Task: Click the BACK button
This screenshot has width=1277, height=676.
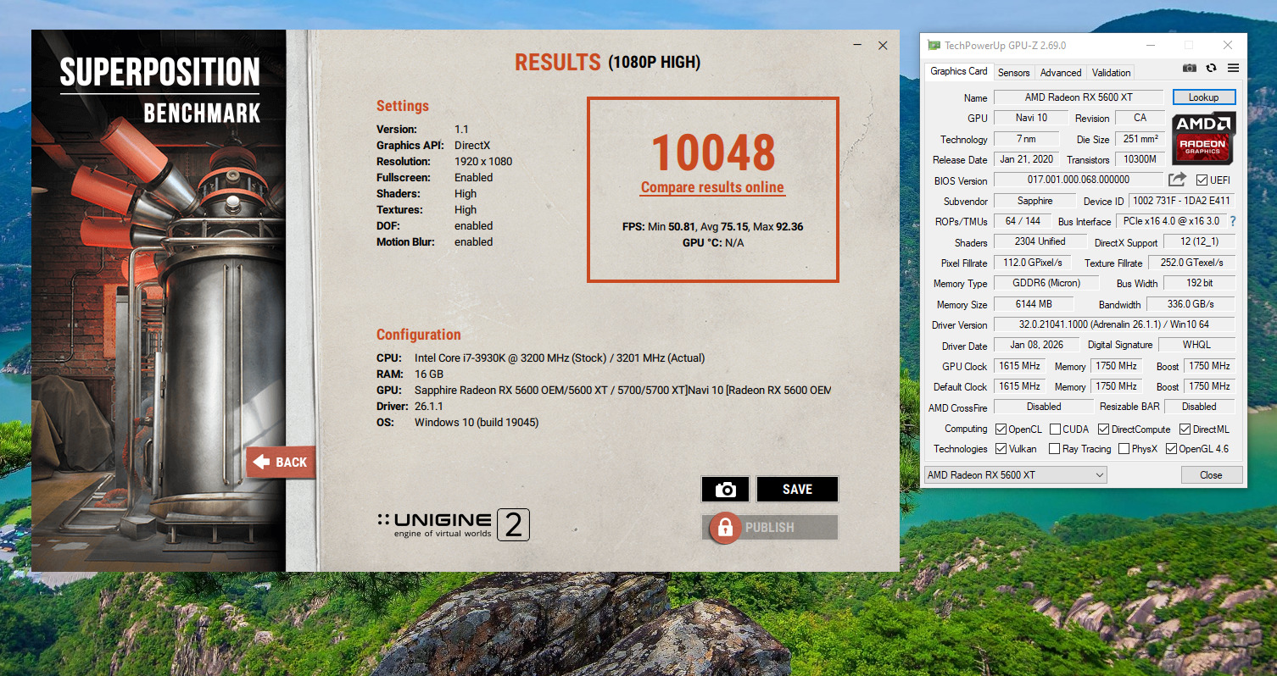Action: [x=281, y=463]
